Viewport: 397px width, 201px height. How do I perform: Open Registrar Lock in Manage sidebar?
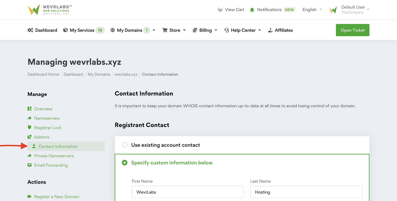(48, 128)
